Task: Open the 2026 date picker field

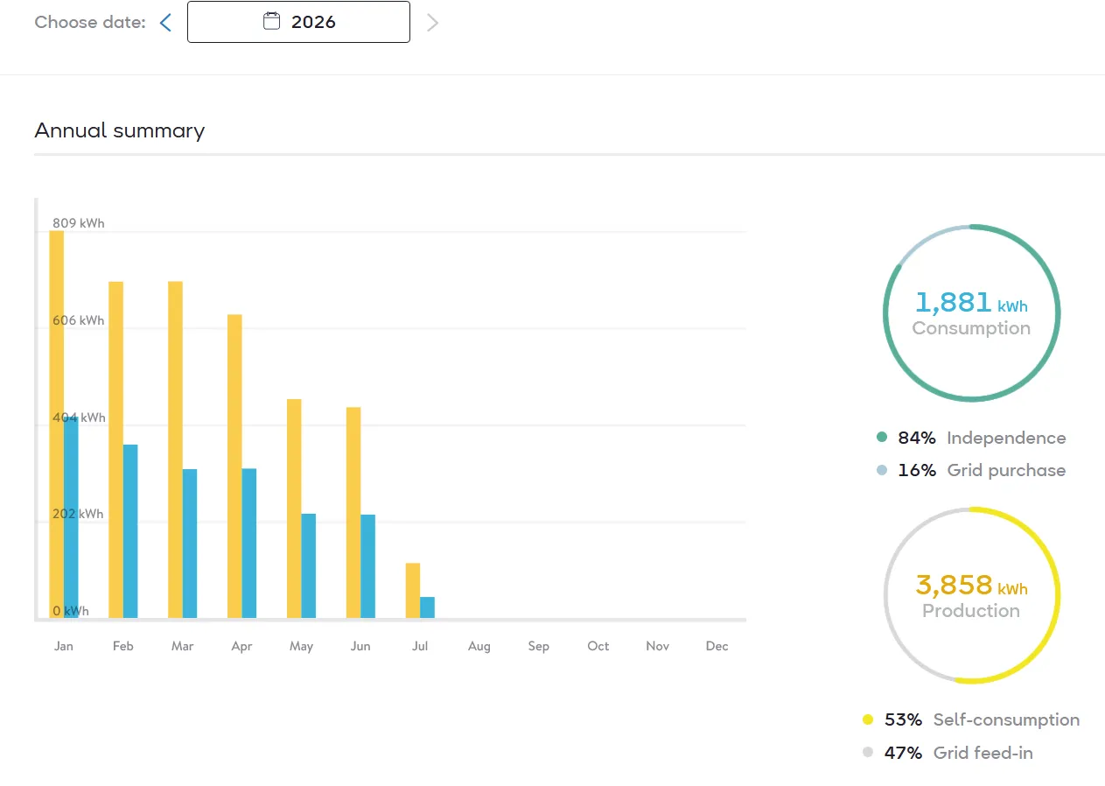Action: (298, 22)
